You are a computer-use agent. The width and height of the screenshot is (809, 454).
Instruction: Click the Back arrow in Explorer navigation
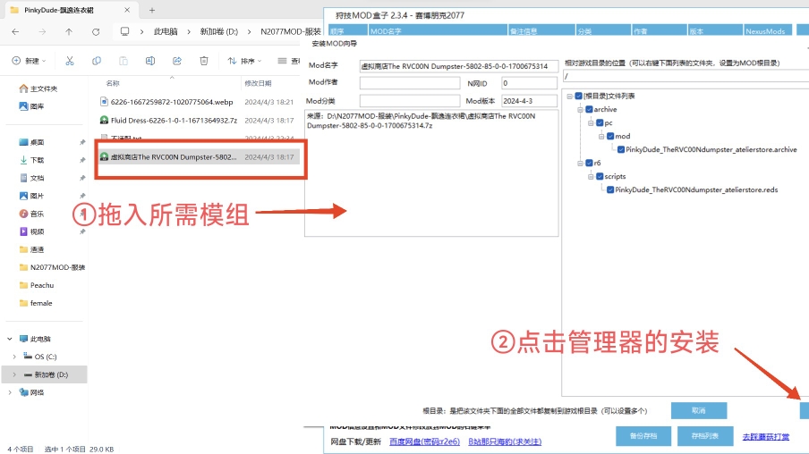tap(16, 31)
